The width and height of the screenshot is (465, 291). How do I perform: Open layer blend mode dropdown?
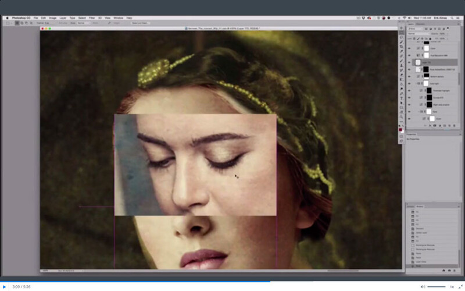pos(419,34)
